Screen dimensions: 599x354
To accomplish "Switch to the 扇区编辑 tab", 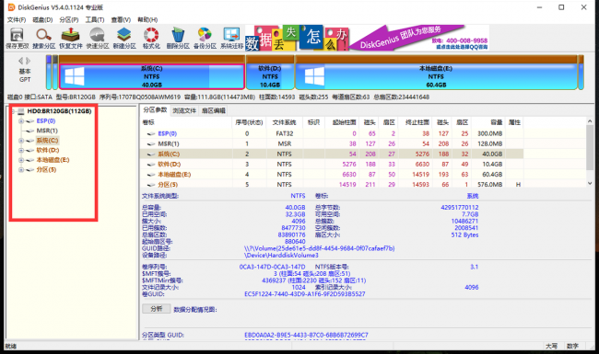I will 213,110.
